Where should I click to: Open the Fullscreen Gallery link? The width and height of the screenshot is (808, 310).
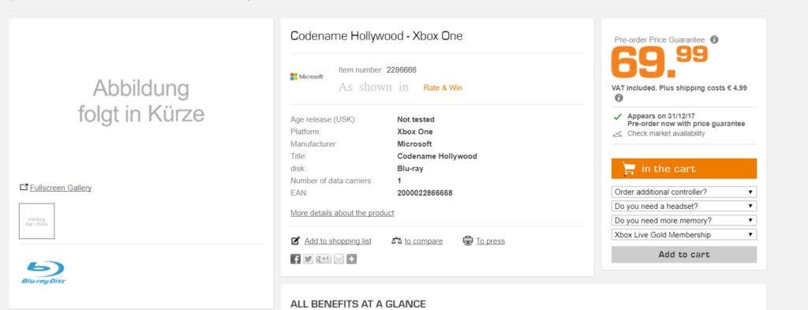(61, 188)
